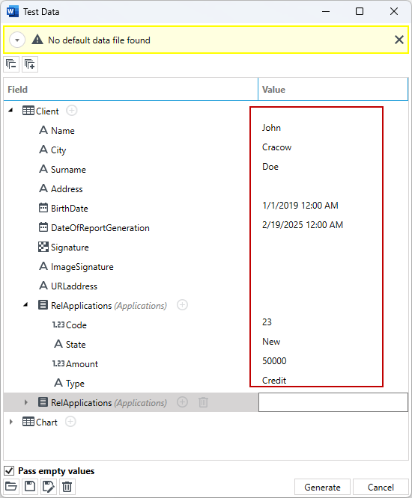
Task: Click the BirthDate value 1/1/2019 12:00 AM
Action: (300, 206)
